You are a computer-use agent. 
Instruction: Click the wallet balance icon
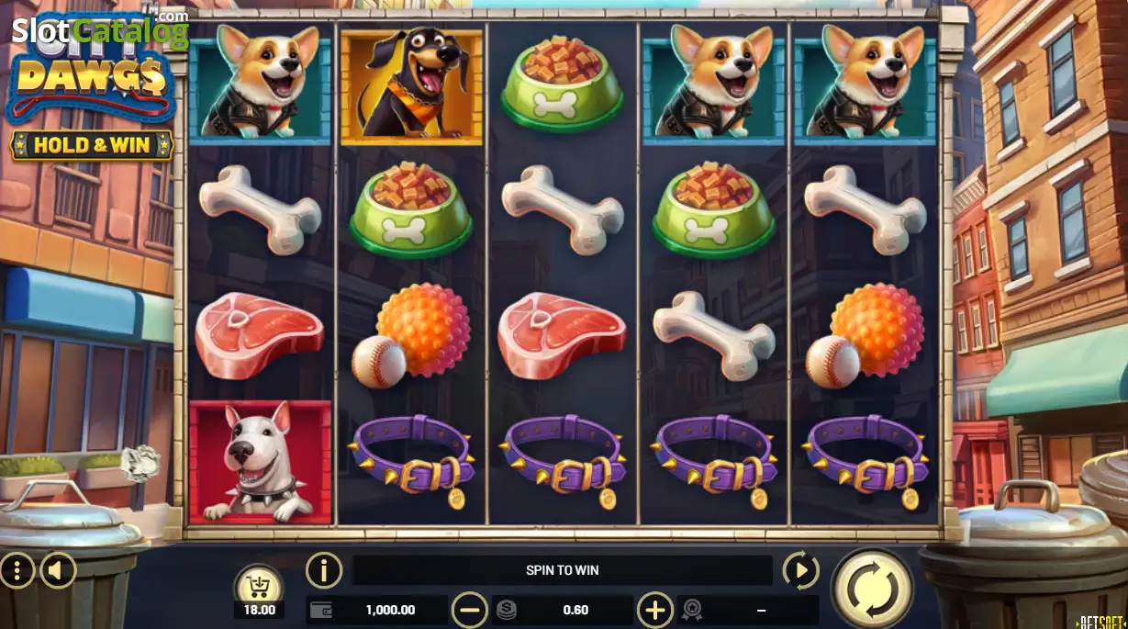point(322,610)
